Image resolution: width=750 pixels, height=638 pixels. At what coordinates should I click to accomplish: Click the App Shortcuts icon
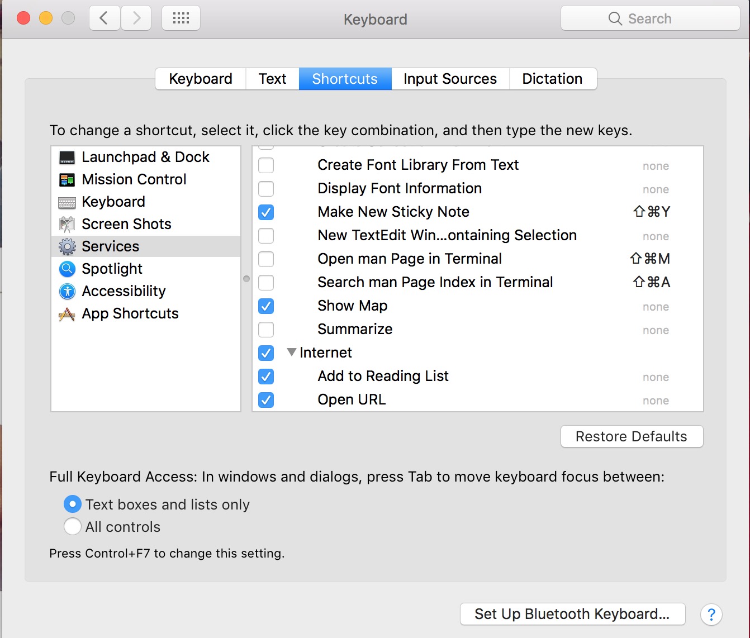(67, 315)
